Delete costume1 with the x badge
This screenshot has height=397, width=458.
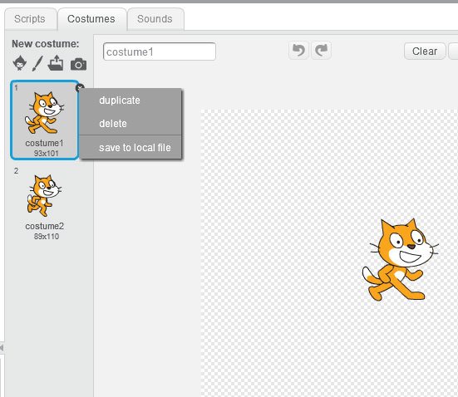click(x=80, y=87)
